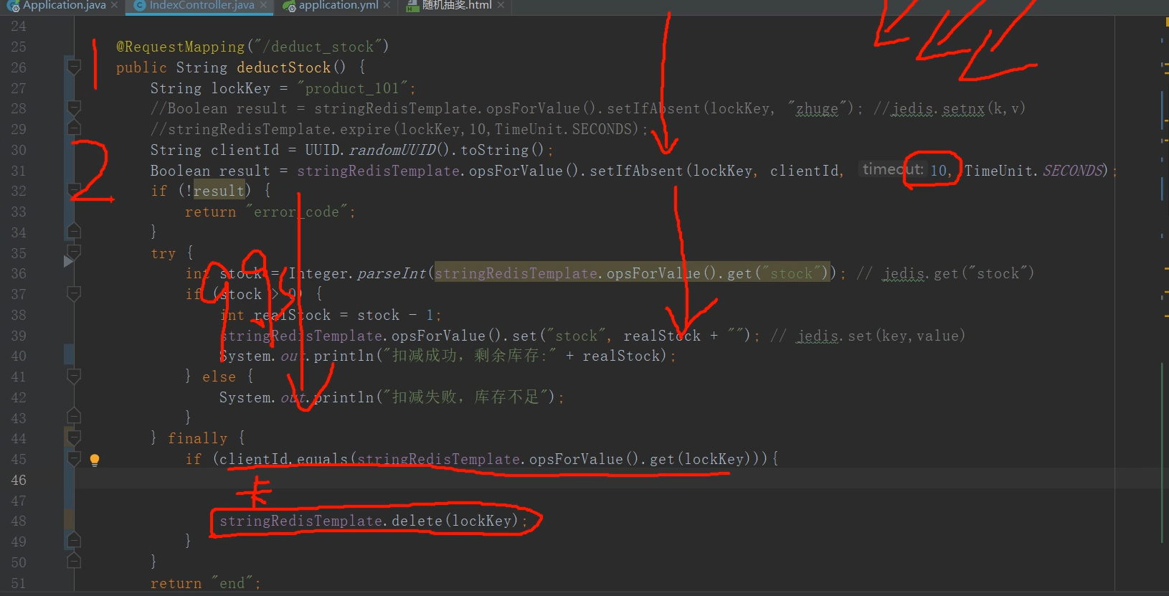The image size is (1169, 596).
Task: Click the jedis.get("stock") comment on line 36
Action: pyautogui.click(x=945, y=273)
